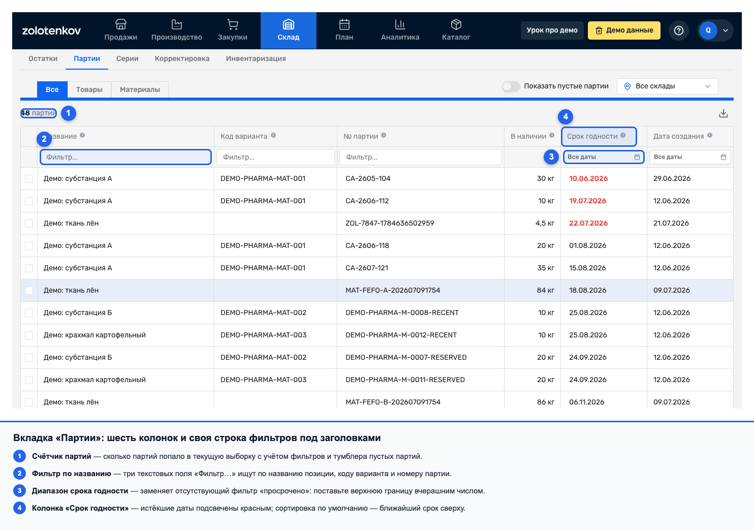Focus the № партии filter input
Viewport: 754px width, 531px height.
pos(421,157)
